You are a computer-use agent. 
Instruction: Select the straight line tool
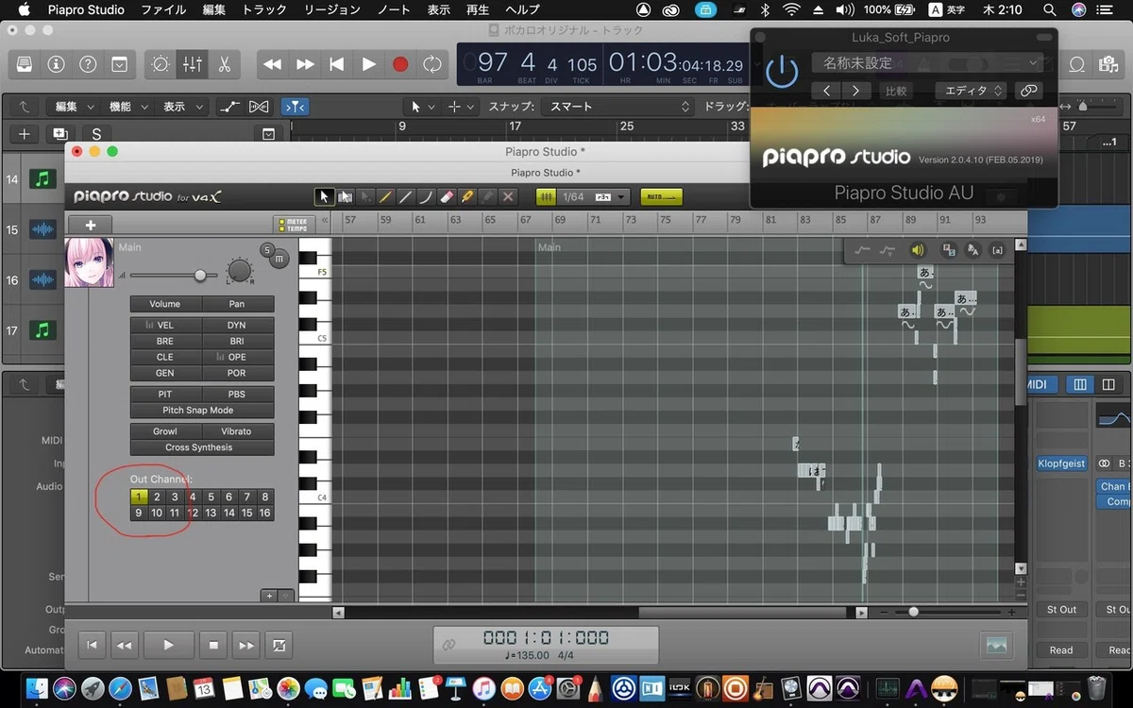(x=406, y=196)
